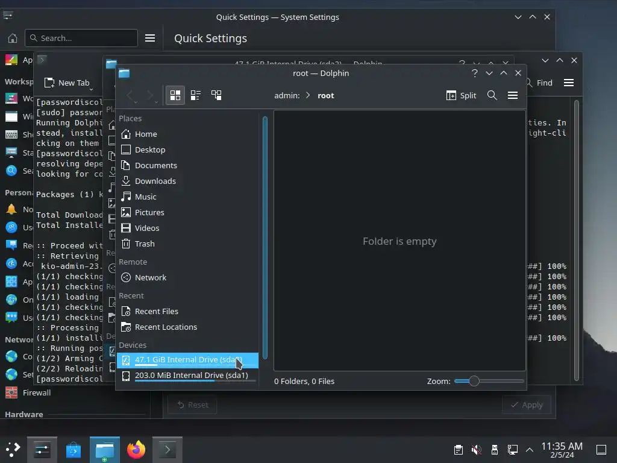Screen dimensions: 617x463
Task: Click System Settings search field
Action: [x=81, y=38]
